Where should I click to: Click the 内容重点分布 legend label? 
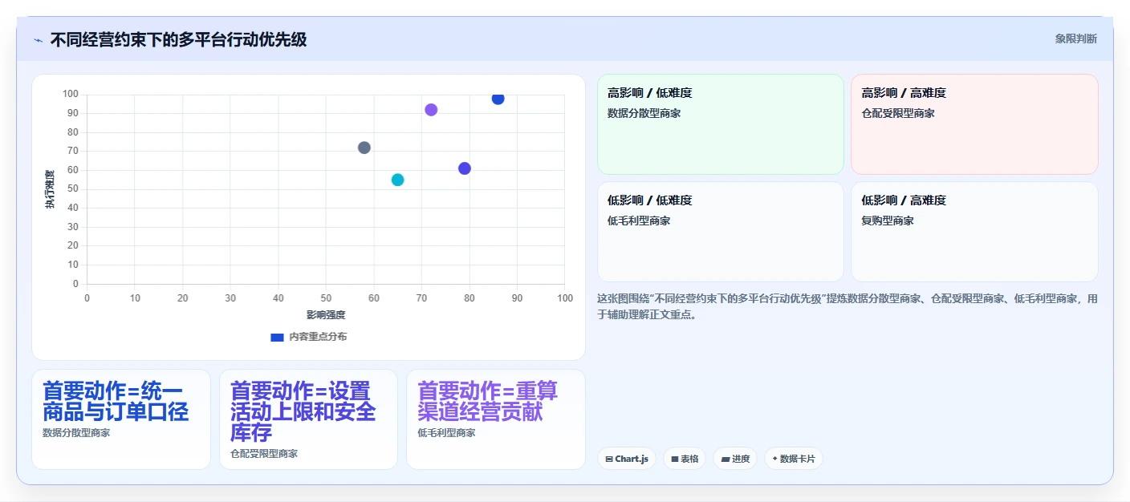(x=318, y=337)
